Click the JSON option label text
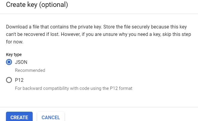Viewport: 198px width, 121px height. 21,62
